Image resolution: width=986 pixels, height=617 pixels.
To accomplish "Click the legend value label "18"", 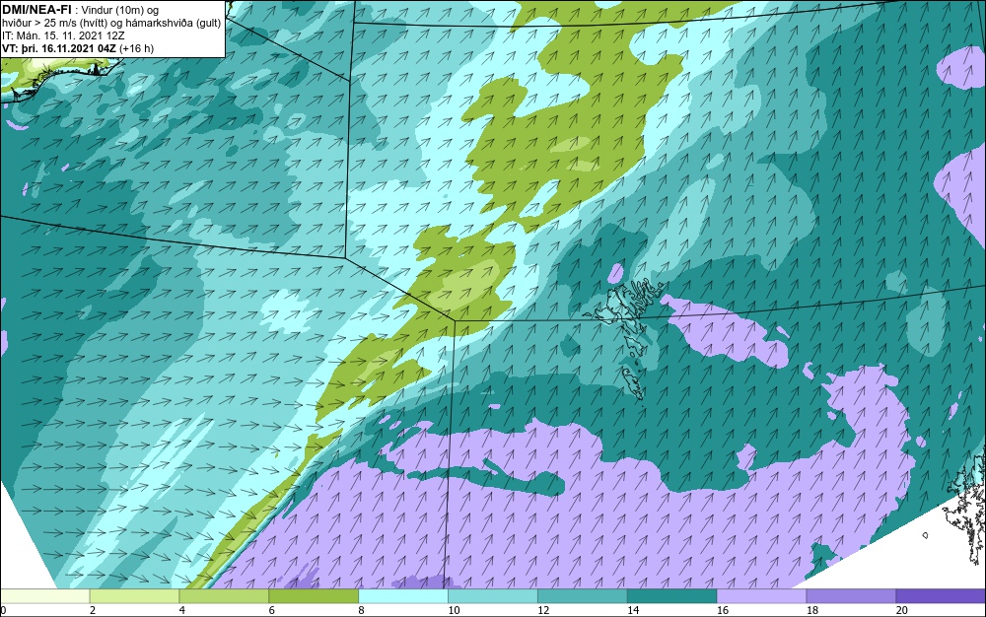I will (811, 610).
